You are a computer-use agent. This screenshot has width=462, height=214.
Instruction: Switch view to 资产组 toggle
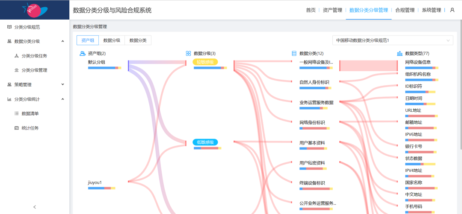coord(88,40)
